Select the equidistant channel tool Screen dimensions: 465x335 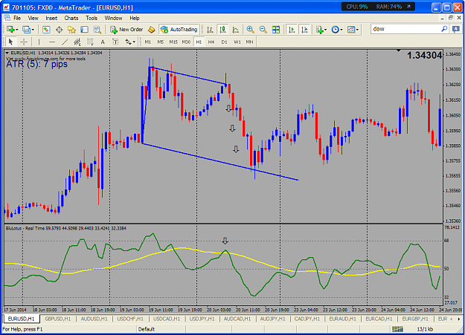(77, 42)
